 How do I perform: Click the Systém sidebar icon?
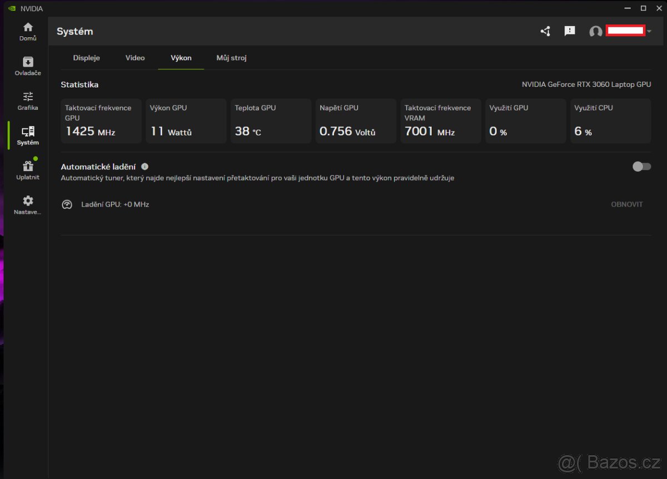(x=27, y=135)
